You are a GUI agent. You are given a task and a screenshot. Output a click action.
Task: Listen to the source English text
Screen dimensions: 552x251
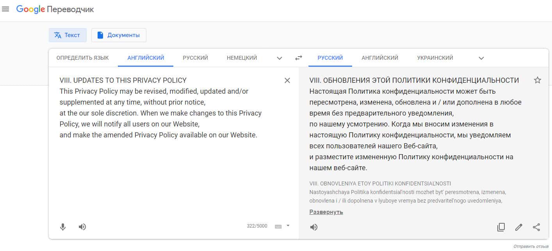click(82, 227)
